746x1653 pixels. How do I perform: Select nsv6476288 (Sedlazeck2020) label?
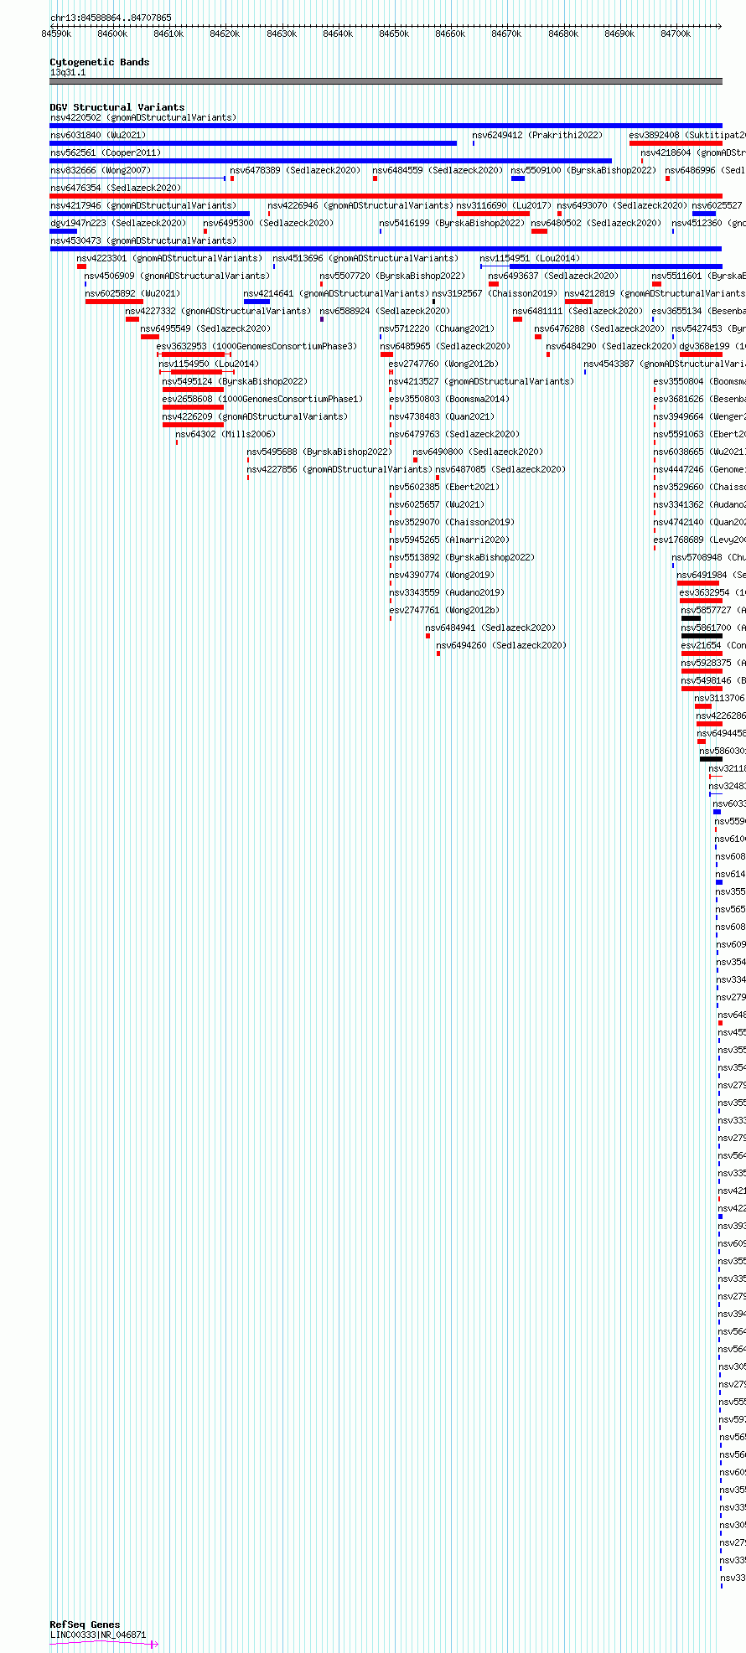click(x=599, y=328)
